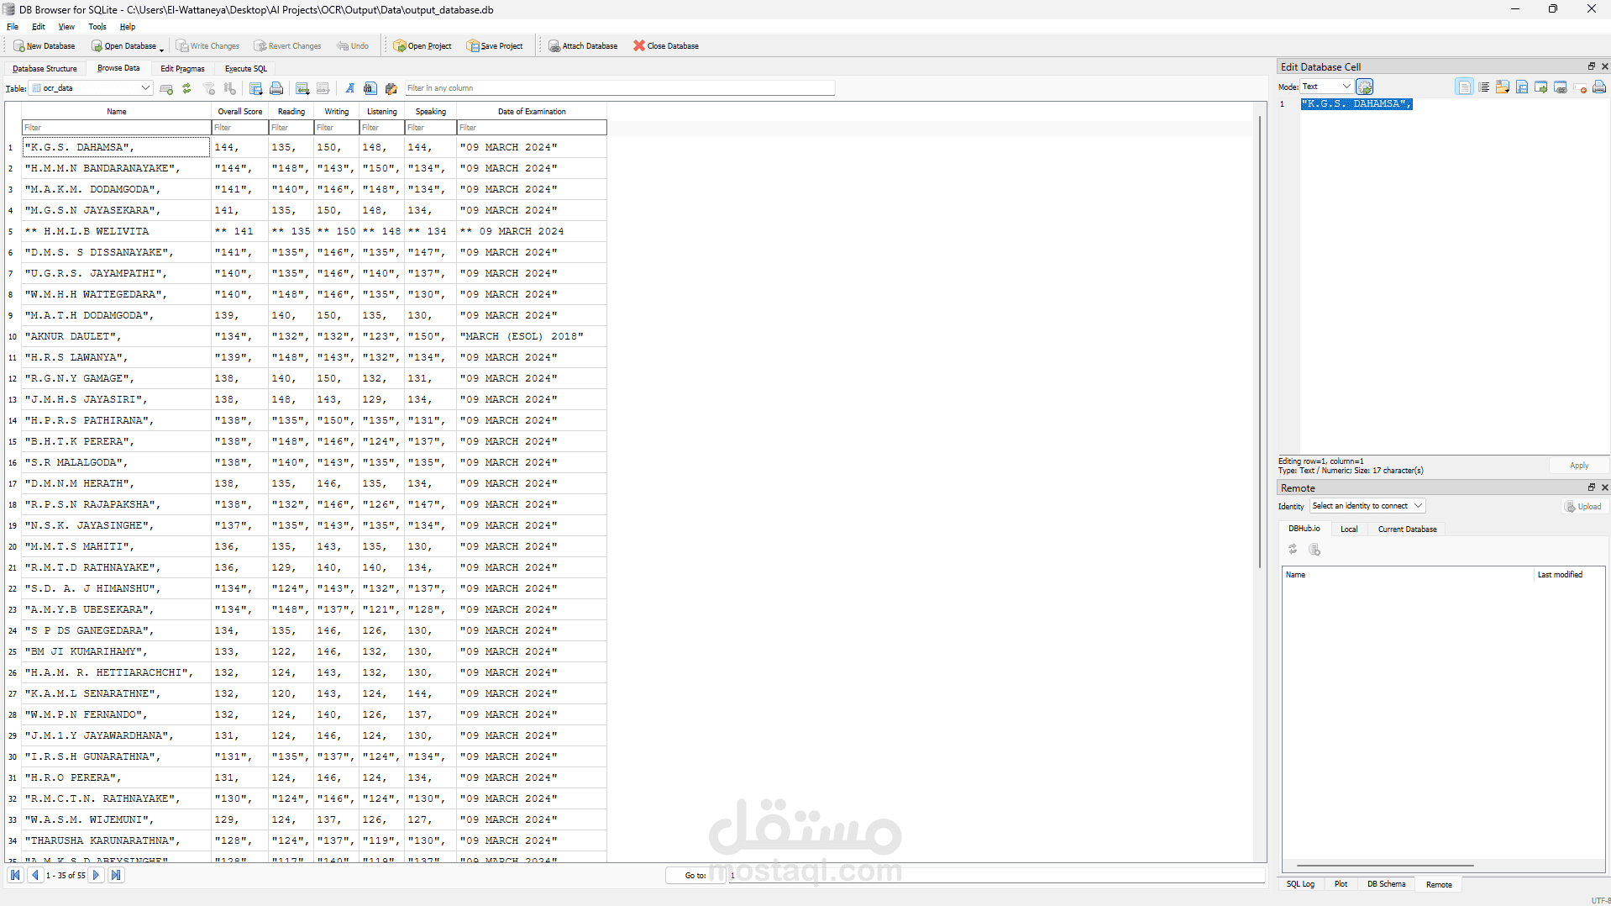Sort by the Overall Score column header
The width and height of the screenshot is (1611, 906).
[240, 112]
